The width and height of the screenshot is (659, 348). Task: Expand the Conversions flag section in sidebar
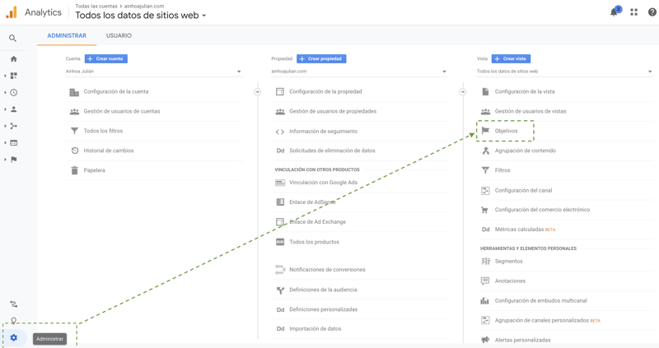click(x=13, y=160)
